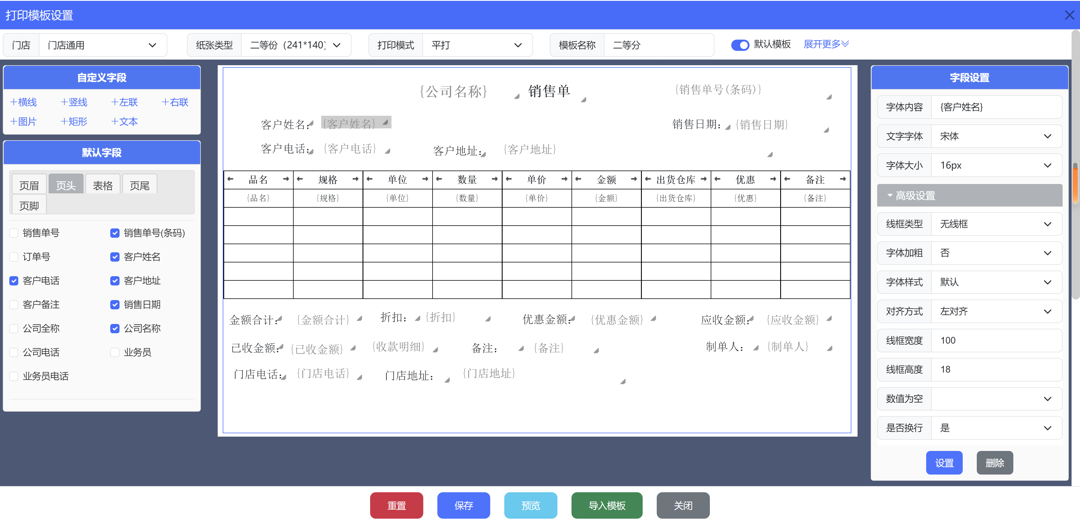The height and width of the screenshot is (524, 1080).
Task: Add a rectangle with +矩形
Action: [74, 121]
